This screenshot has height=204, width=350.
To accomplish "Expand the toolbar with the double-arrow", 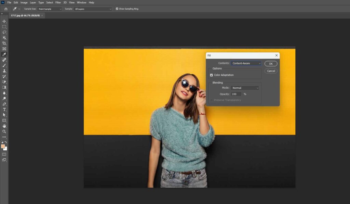I will click(x=2, y=14).
